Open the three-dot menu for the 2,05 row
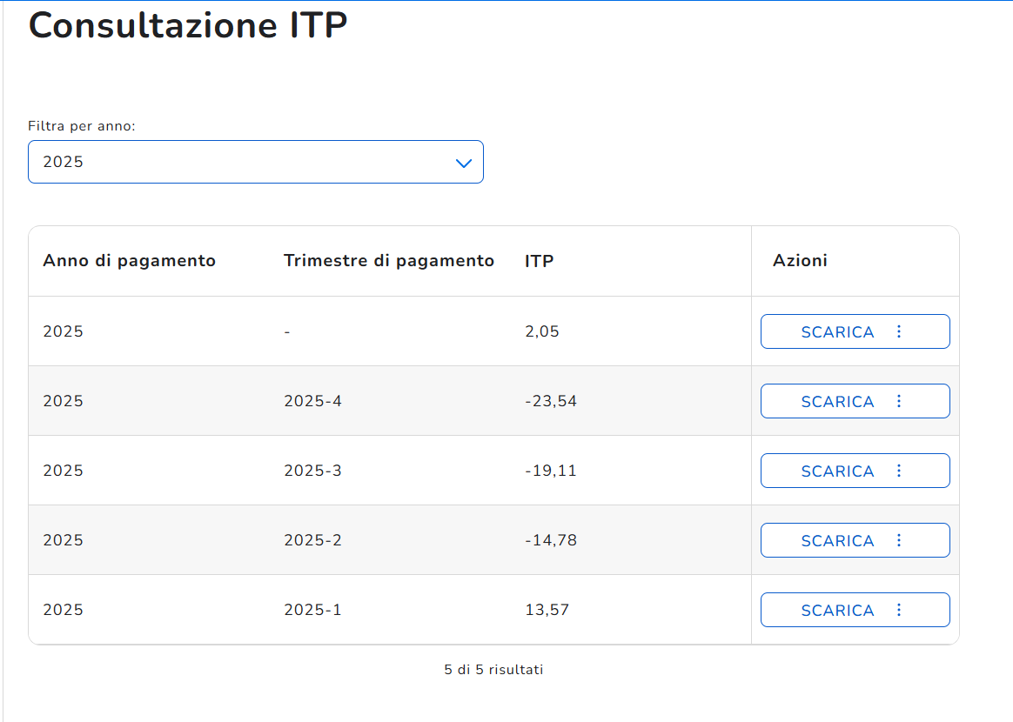 pos(899,331)
